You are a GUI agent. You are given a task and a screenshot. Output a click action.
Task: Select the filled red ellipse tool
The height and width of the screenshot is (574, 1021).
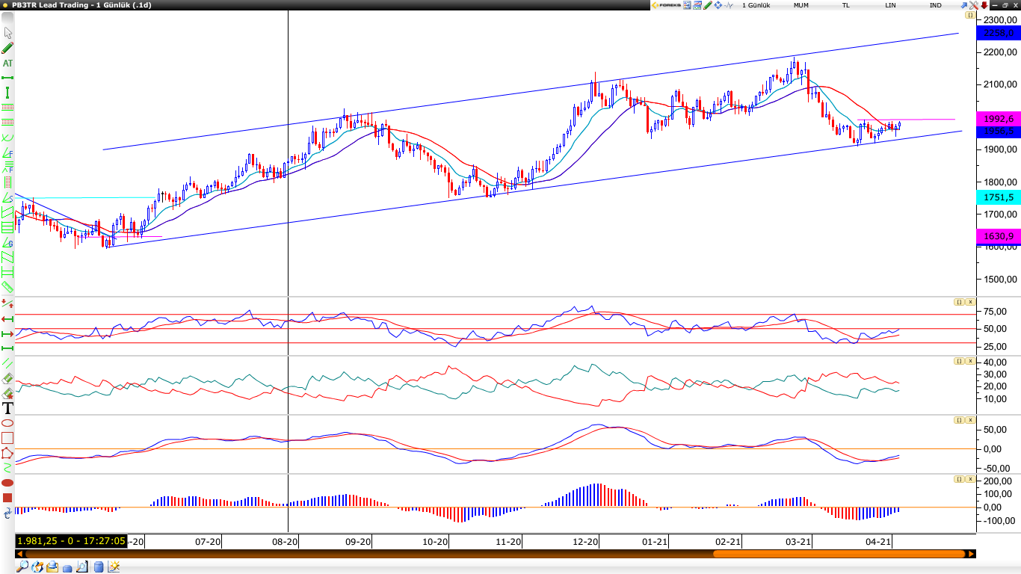click(7, 483)
